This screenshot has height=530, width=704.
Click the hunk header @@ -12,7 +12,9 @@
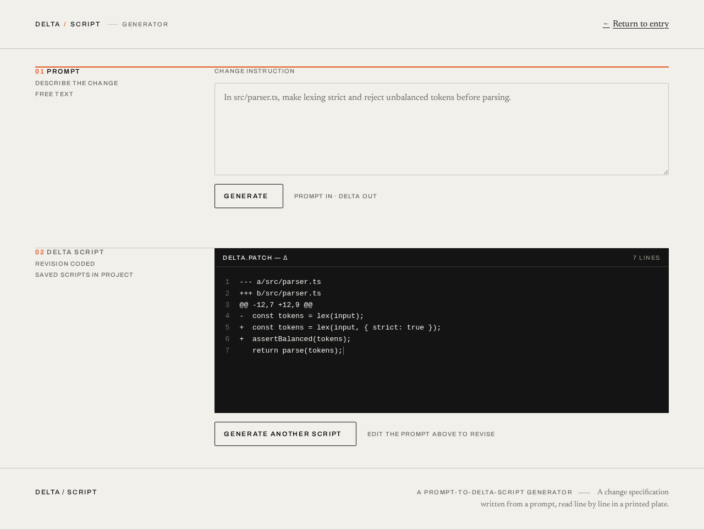(x=276, y=305)
